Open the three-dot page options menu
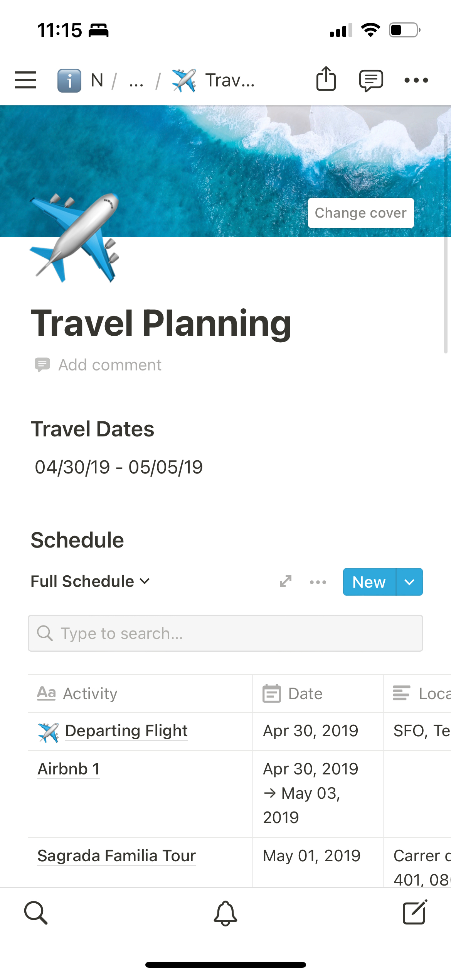Viewport: 451px width, 977px height. point(416,80)
